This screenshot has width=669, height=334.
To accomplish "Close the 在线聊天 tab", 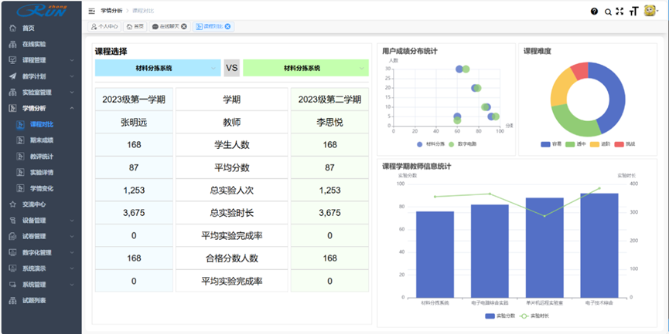I will tap(184, 26).
